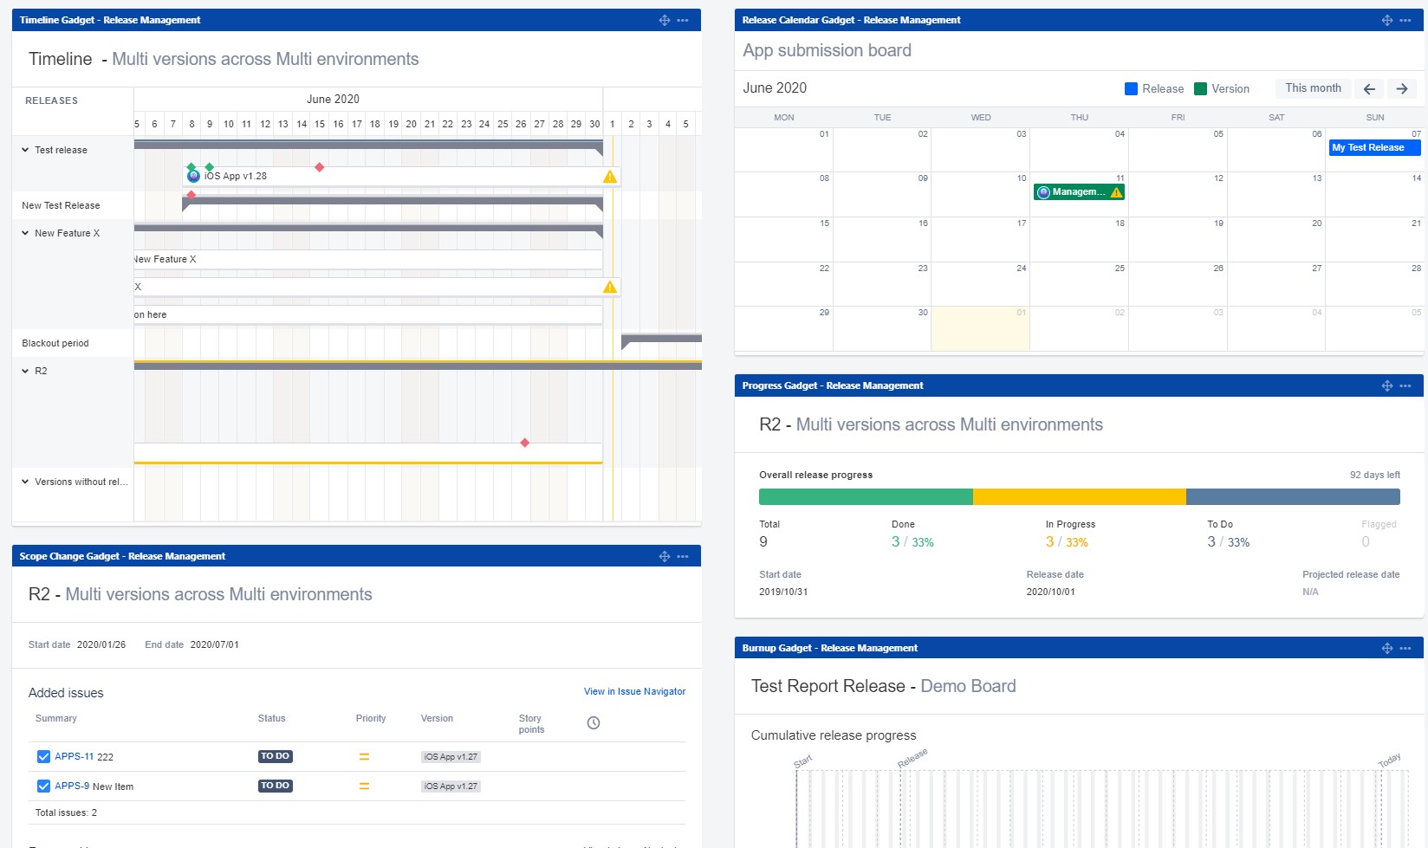Open the Scope Change Gadget ellipsis menu
The height and width of the screenshot is (848, 1428).
coord(683,556)
